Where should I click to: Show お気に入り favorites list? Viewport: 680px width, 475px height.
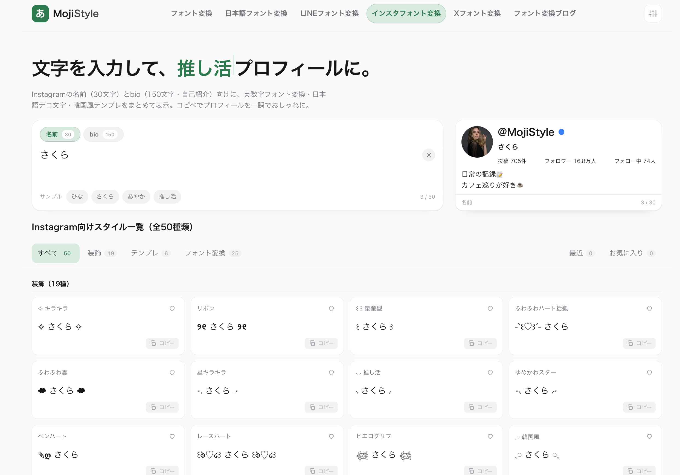(632, 253)
